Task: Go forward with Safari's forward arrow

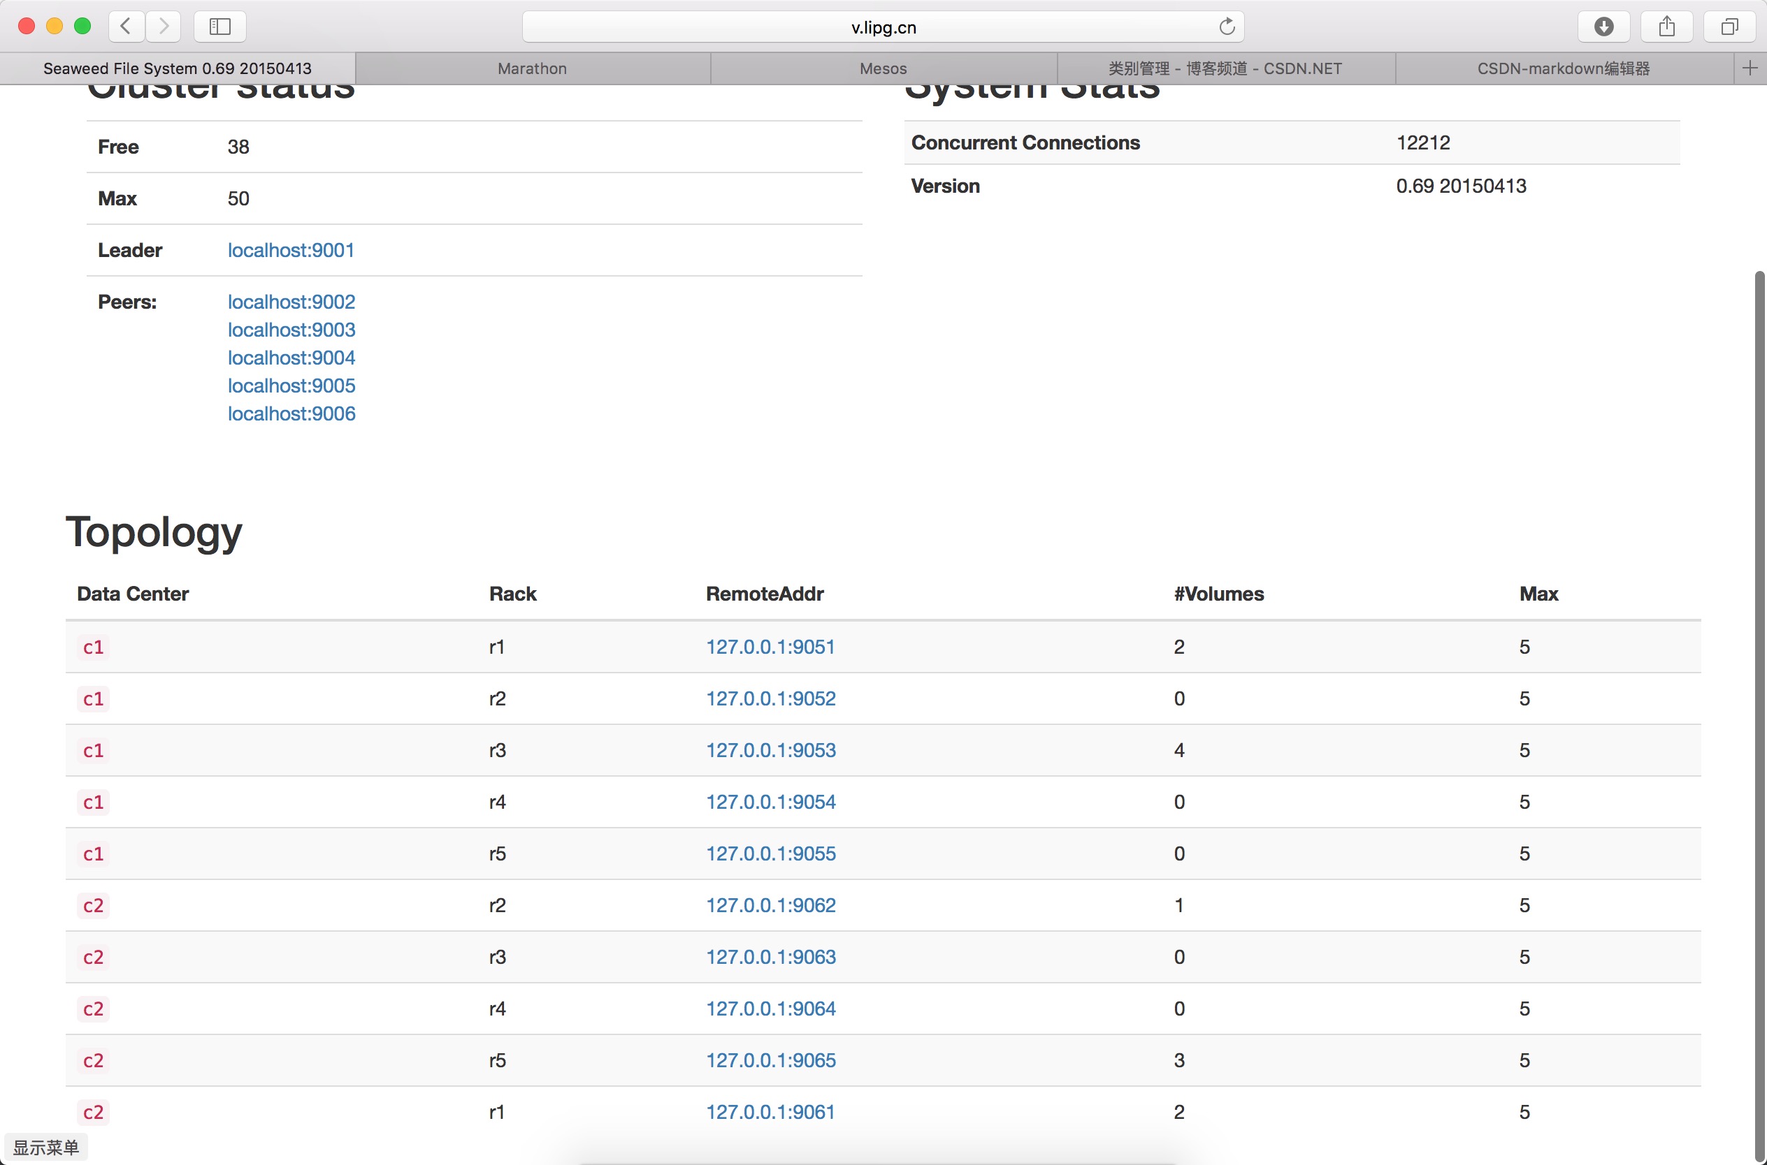Action: 164,27
